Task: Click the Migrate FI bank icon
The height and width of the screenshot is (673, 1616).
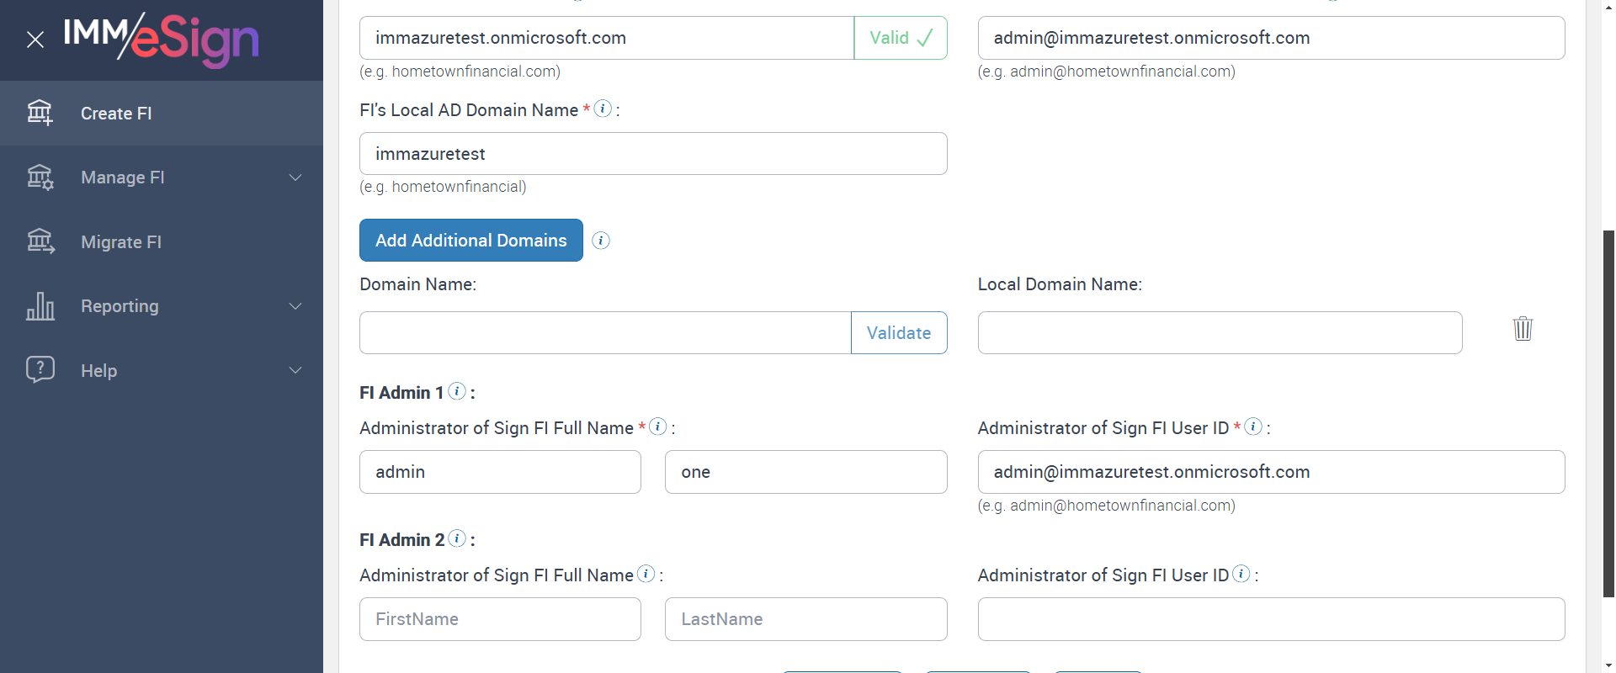Action: tap(40, 241)
